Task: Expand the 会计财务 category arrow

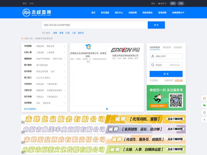Action: (x=65, y=71)
